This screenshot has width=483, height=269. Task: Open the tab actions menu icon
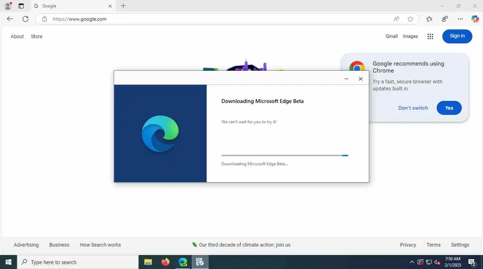[21, 6]
